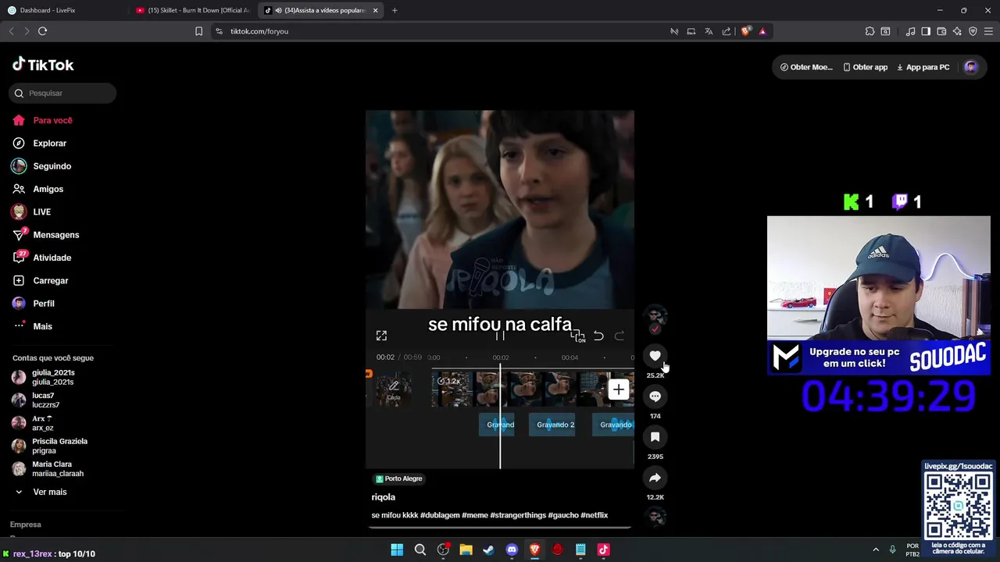
Task: Open Mensagens inbox
Action: coord(55,235)
